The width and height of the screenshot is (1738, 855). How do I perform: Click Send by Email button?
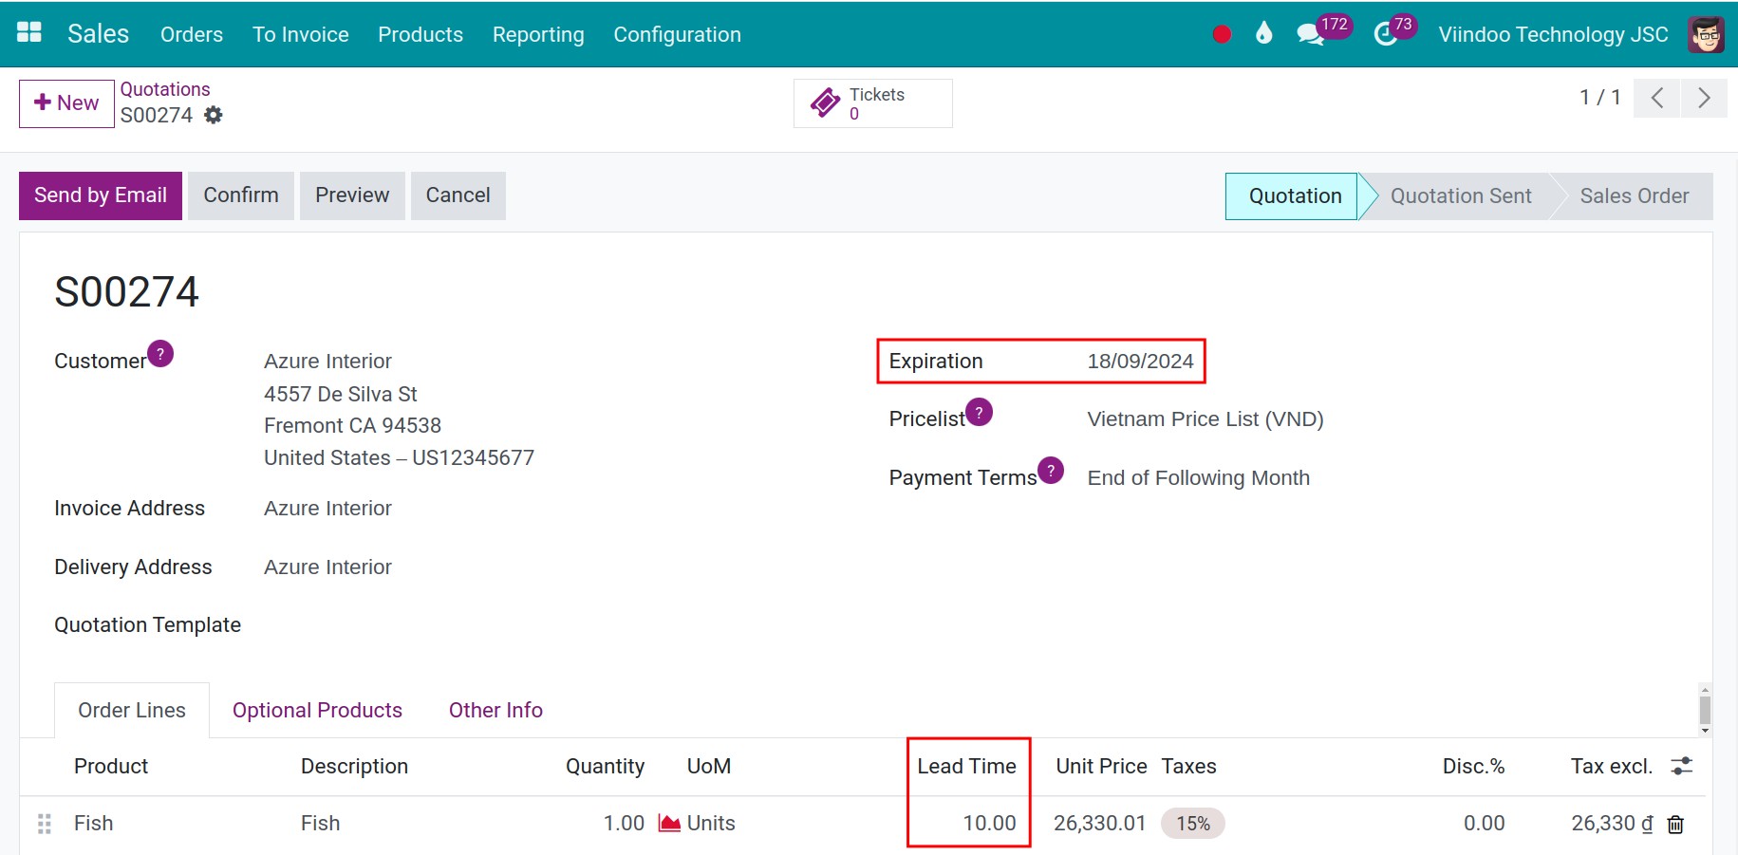pyautogui.click(x=101, y=195)
